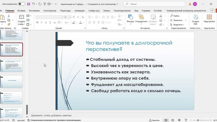Click accessibility check status bar entry
This screenshot has height=122, width=217.
pyautogui.click(x=54, y=120)
